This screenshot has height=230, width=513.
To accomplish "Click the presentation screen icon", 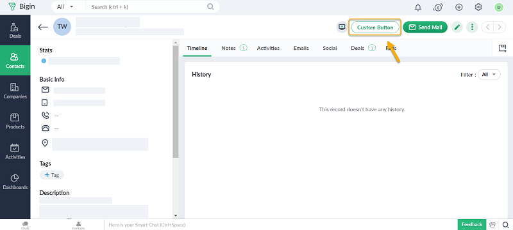I will coord(342,27).
